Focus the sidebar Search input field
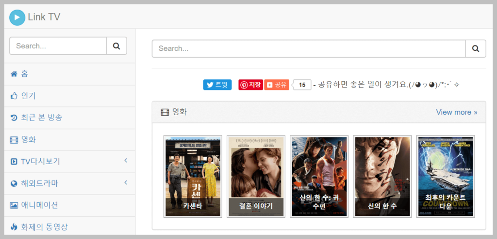The height and width of the screenshot is (239, 497). tap(58, 46)
